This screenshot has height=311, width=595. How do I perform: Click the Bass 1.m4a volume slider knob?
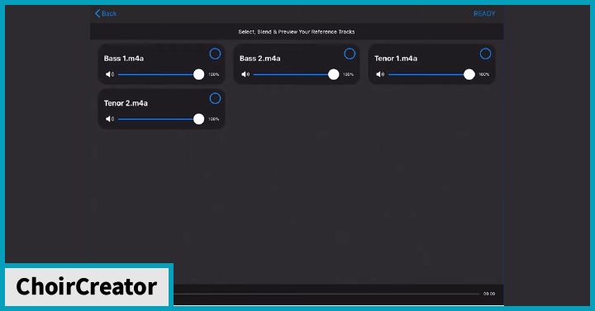coord(198,74)
